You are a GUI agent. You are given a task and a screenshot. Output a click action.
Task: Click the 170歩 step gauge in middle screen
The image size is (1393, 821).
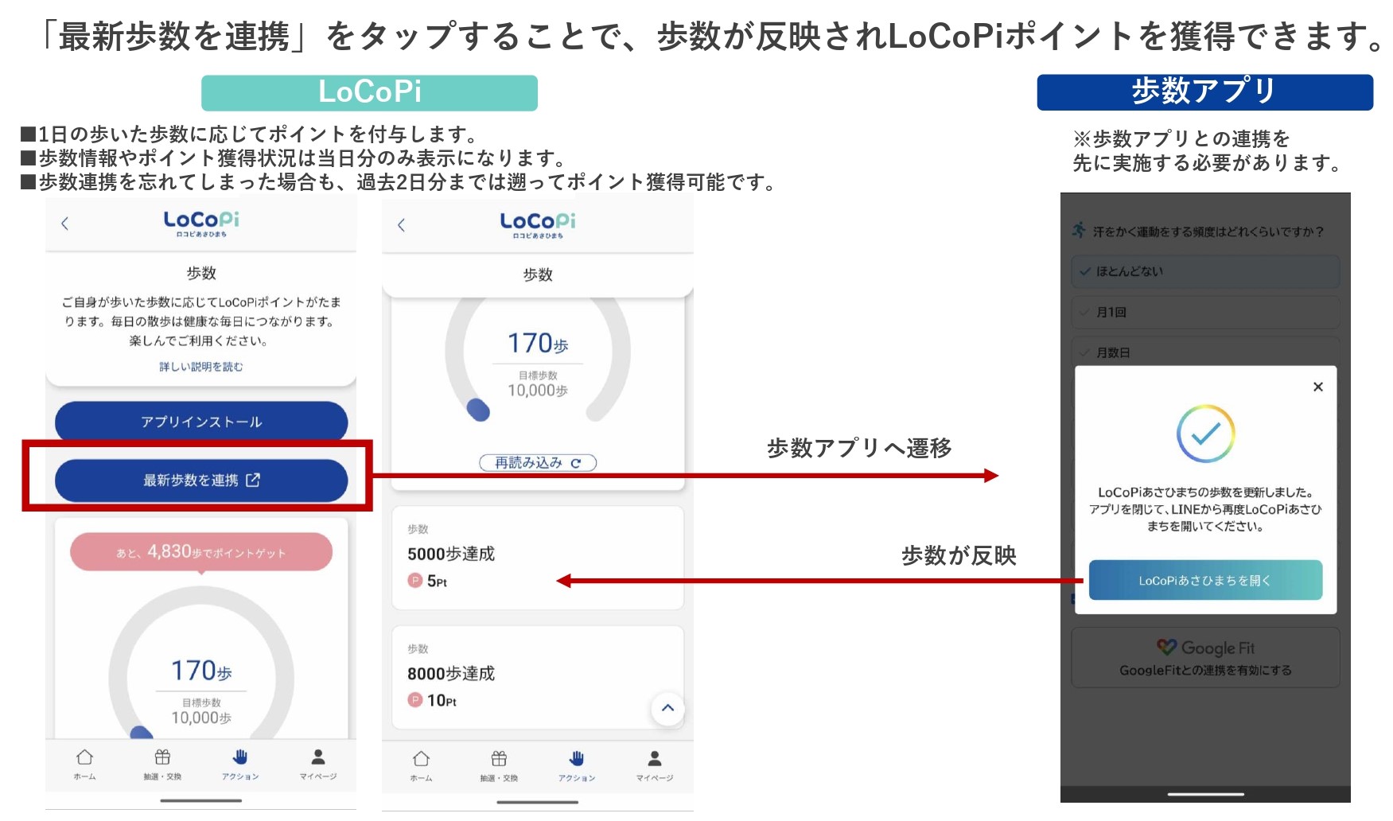tap(538, 358)
